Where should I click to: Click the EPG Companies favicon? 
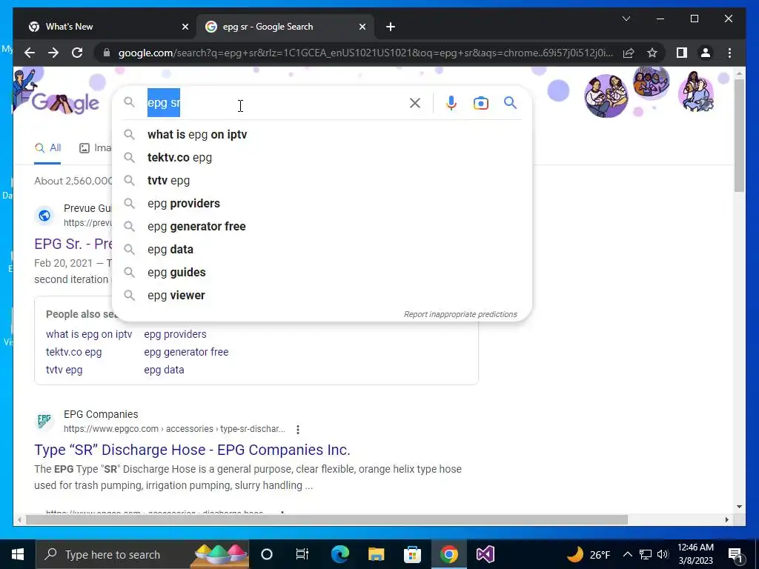[44, 421]
